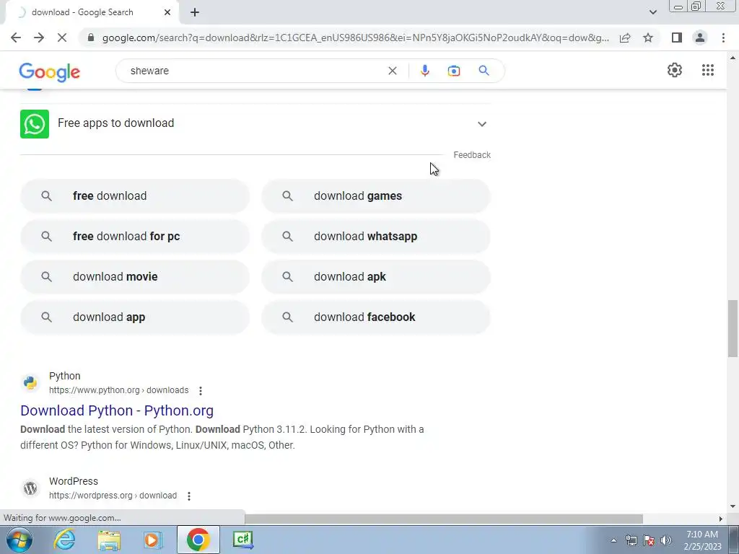Screen dimensions: 739x554
Task: Click the WordPress favicon
Action: 30,488
